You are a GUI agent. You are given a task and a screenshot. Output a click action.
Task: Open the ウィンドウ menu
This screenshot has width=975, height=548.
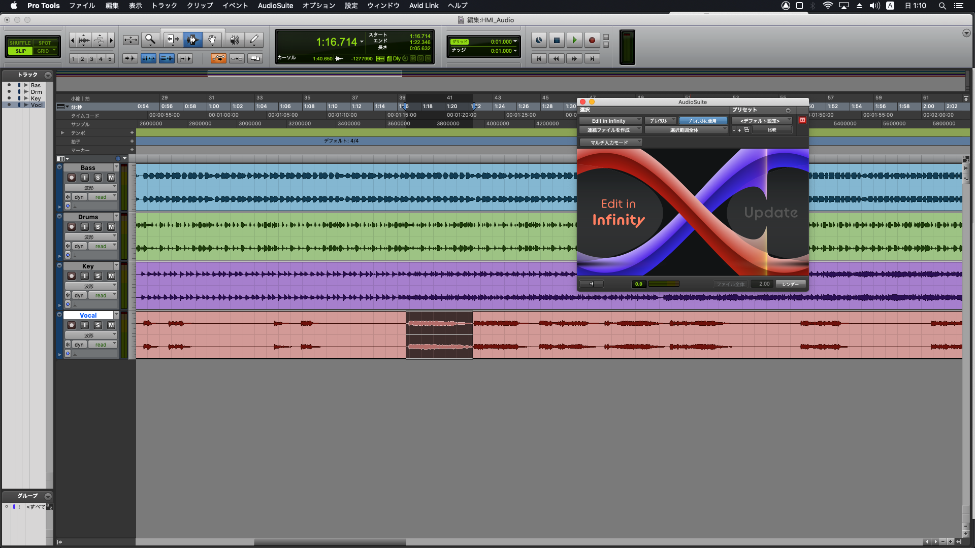383,6
